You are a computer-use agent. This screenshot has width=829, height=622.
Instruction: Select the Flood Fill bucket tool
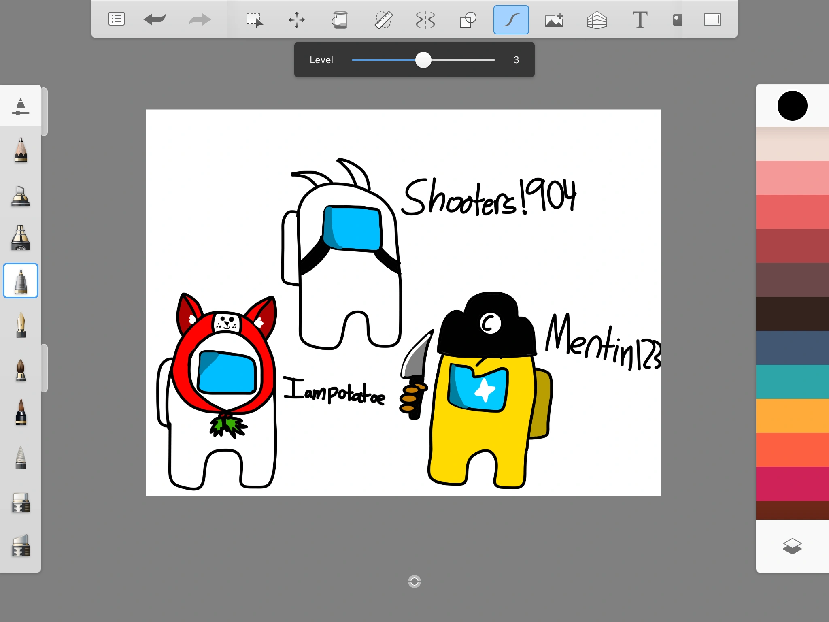pos(340,19)
